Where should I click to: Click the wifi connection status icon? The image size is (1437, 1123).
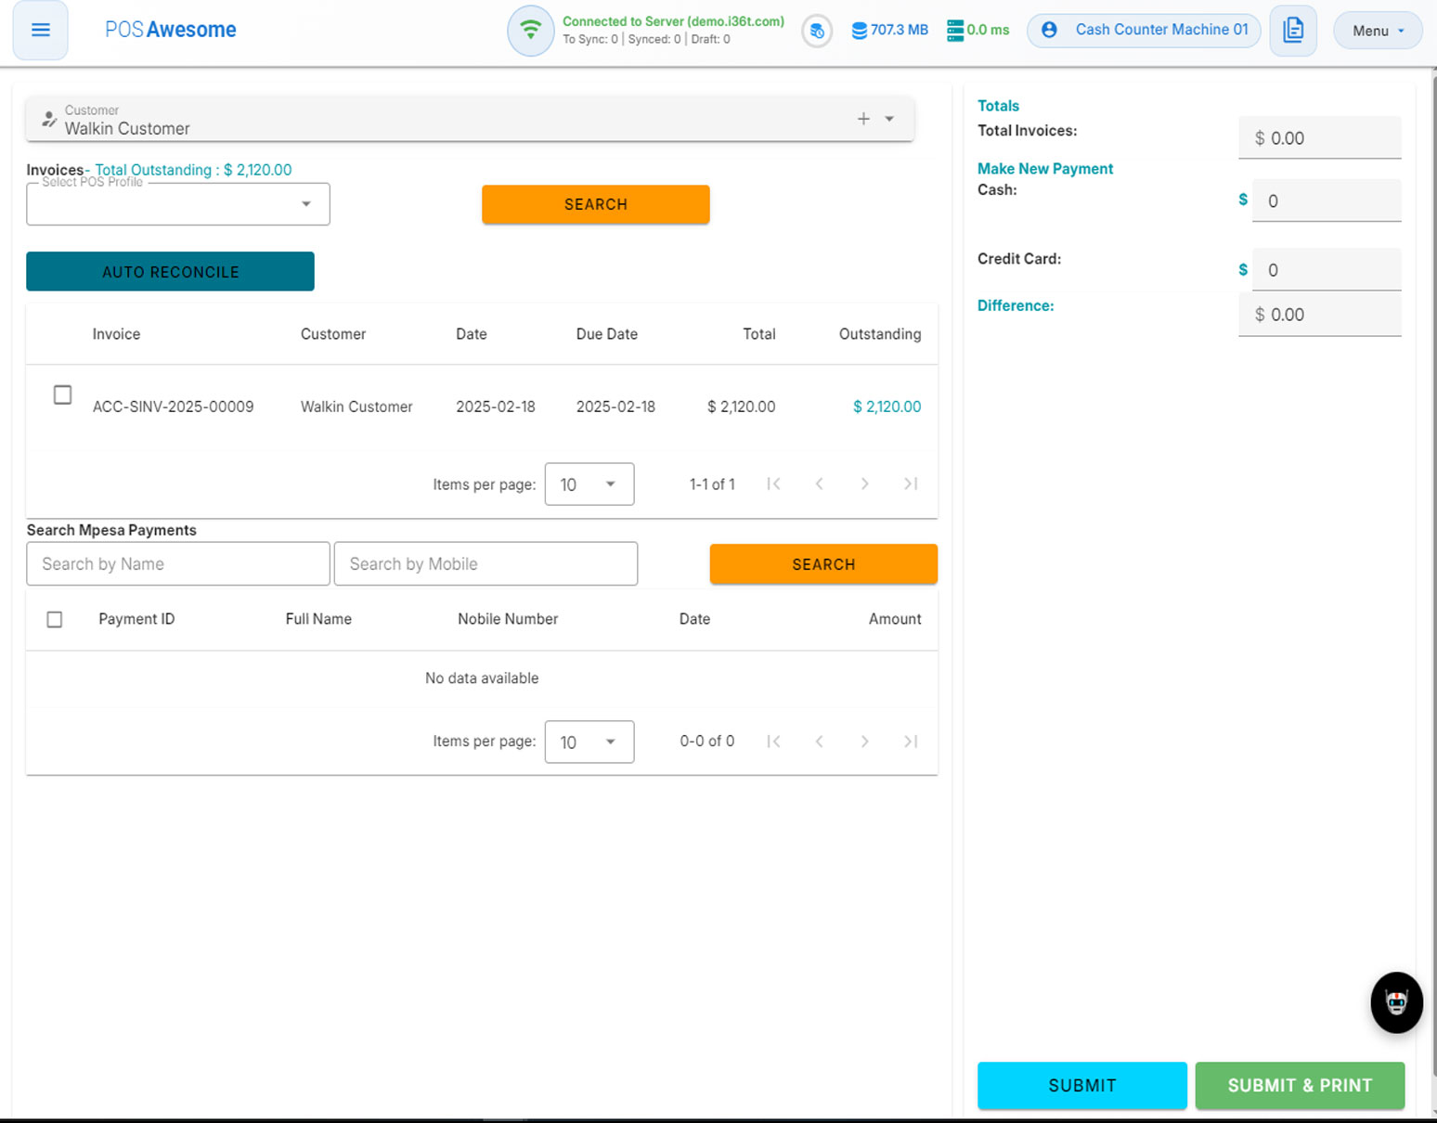point(530,31)
